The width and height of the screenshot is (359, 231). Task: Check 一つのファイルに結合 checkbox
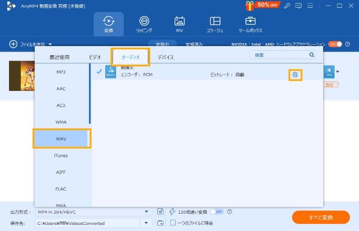click(173, 223)
